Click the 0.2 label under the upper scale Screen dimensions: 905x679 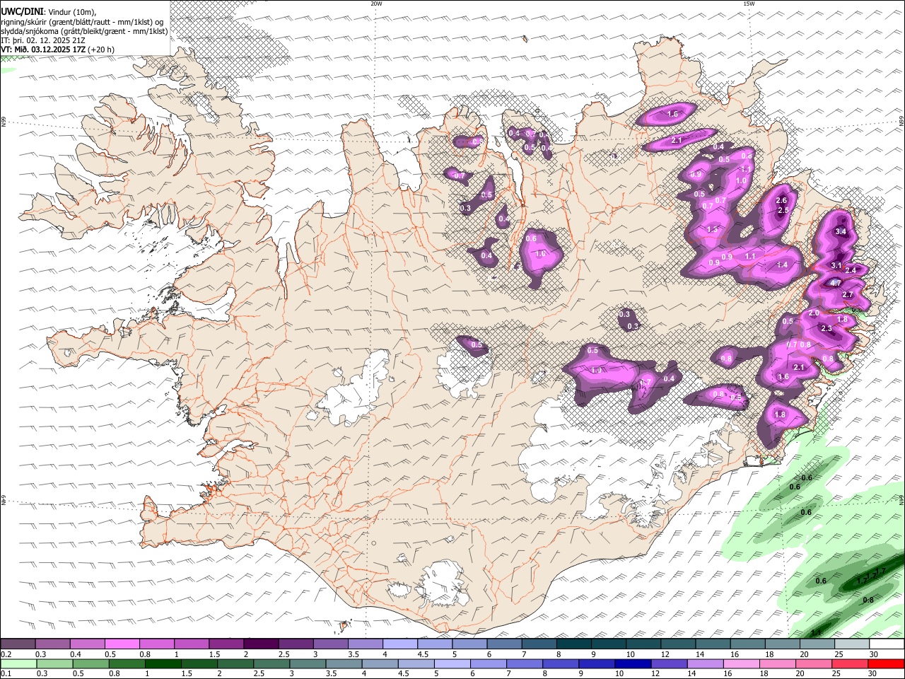coord(6,654)
